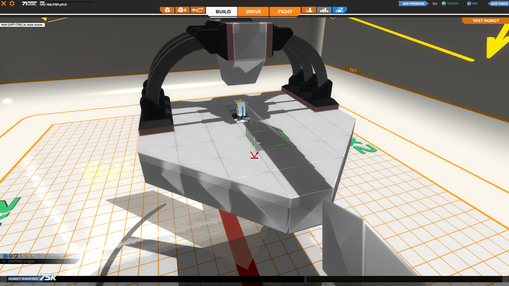Toggle the platoon P shield channel
The height and width of the screenshot is (286, 509).
[x=16, y=256]
